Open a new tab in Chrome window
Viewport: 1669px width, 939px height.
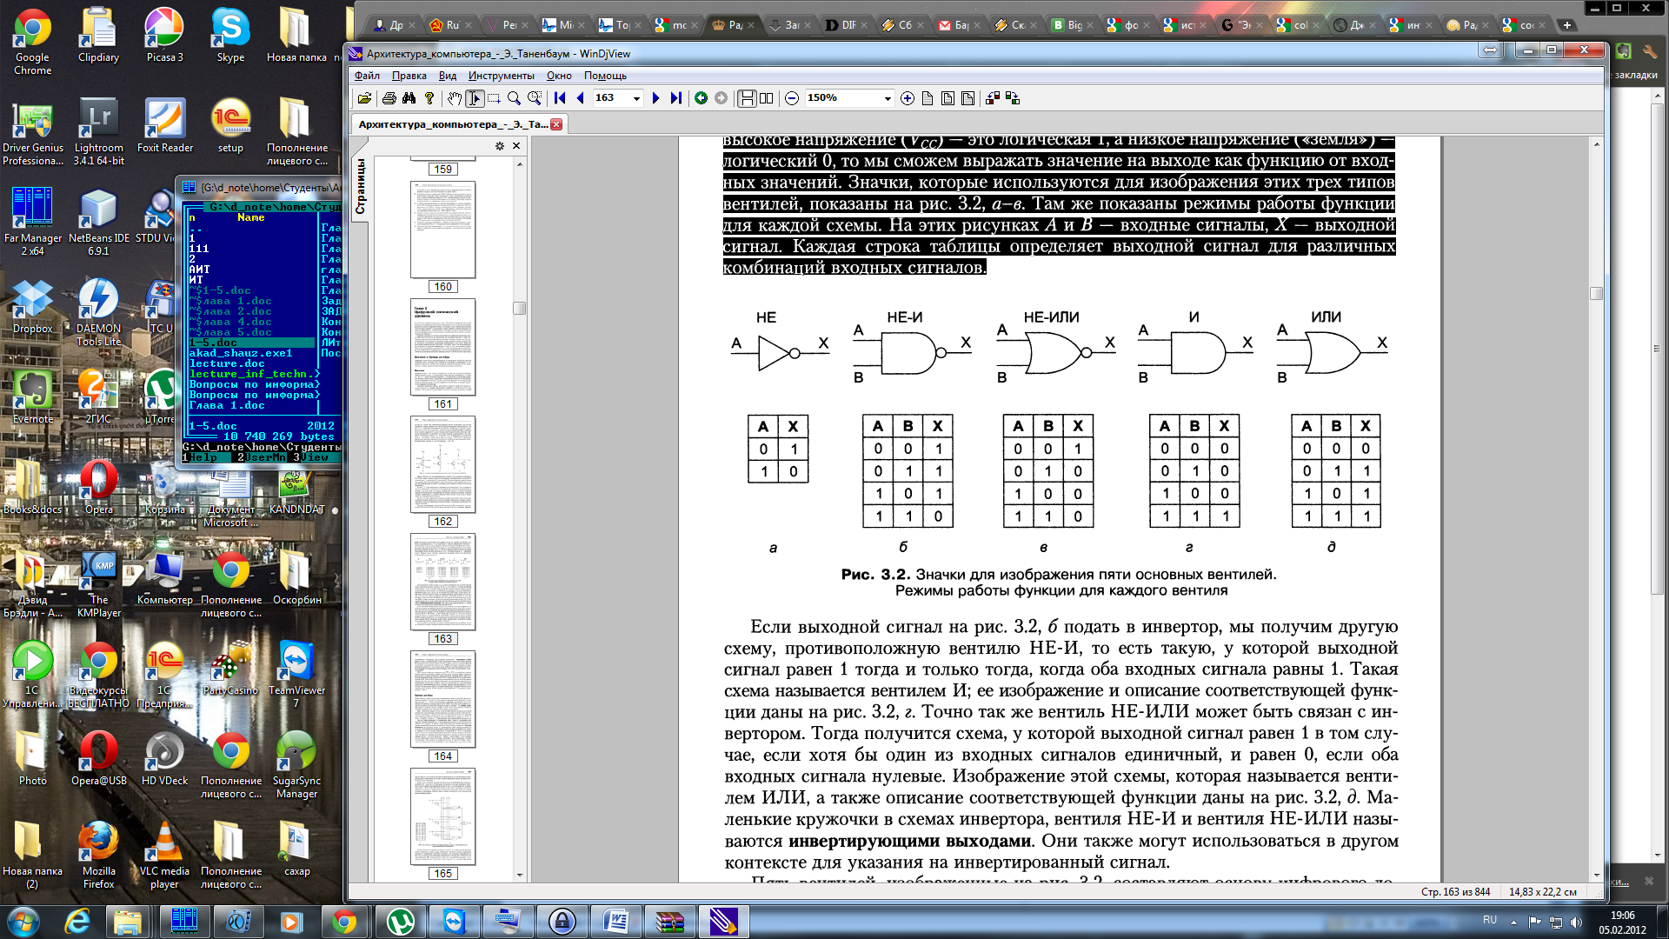click(x=1567, y=25)
